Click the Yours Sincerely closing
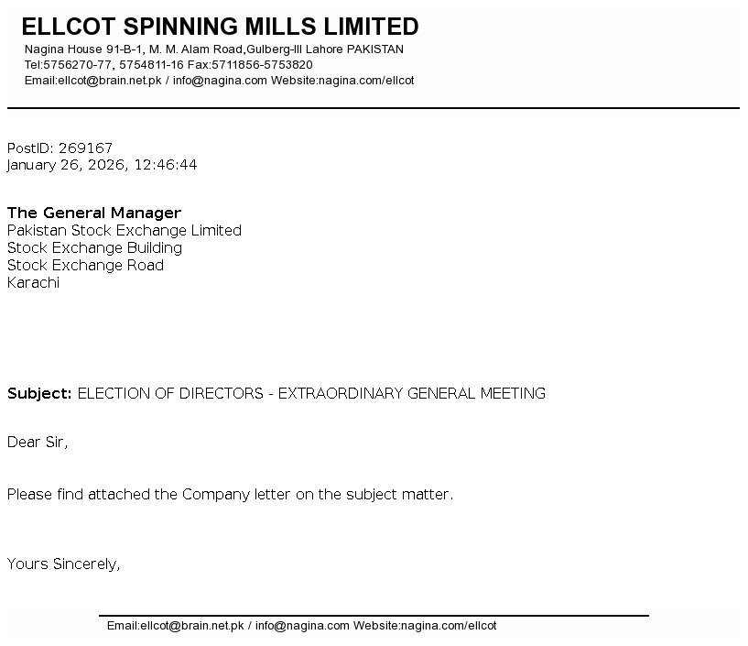The width and height of the screenshot is (748, 646). point(63,564)
